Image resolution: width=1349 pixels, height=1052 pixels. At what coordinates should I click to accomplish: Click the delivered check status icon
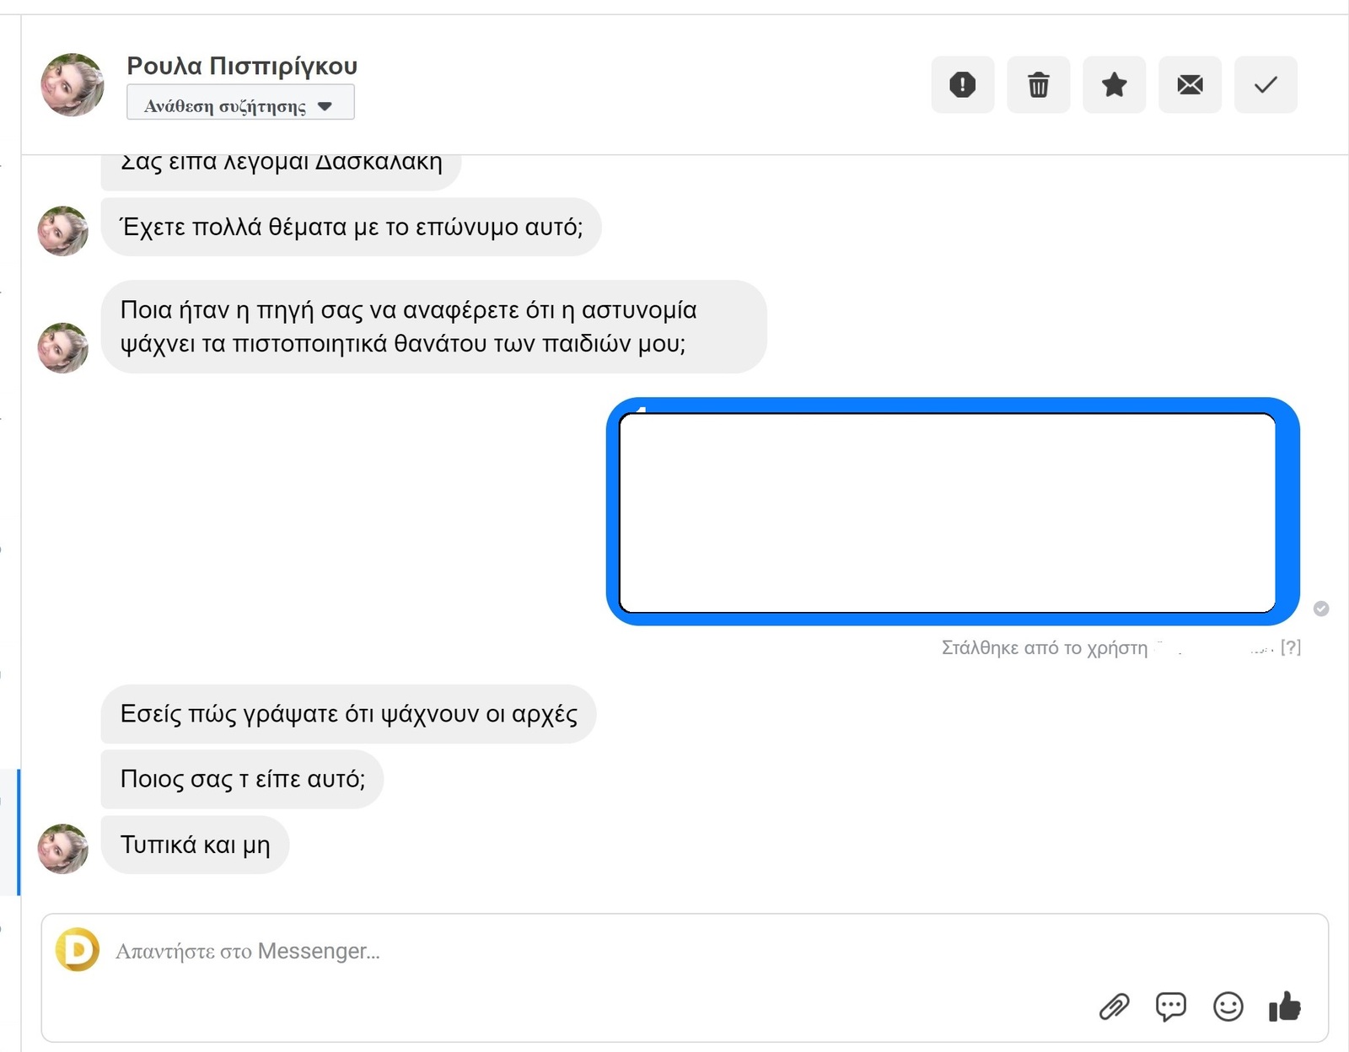pos(1321,609)
